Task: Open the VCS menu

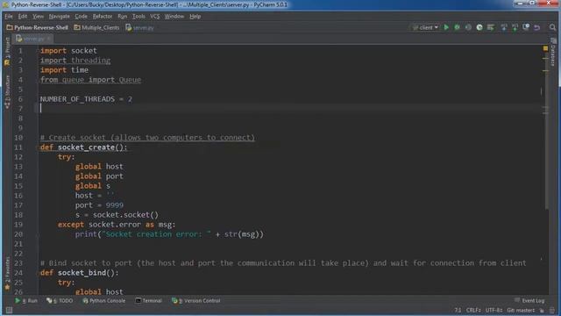Action: (x=155, y=16)
